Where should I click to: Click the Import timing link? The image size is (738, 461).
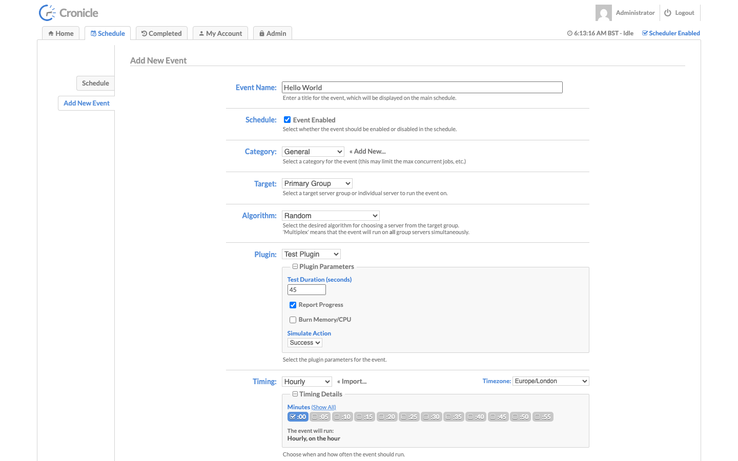[352, 382]
